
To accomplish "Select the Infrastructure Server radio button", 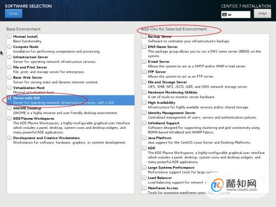I will point(9,57).
